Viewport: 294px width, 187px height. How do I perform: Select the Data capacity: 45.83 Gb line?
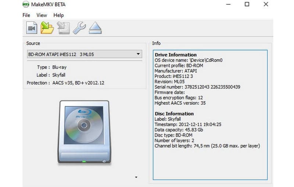[x=179, y=130]
